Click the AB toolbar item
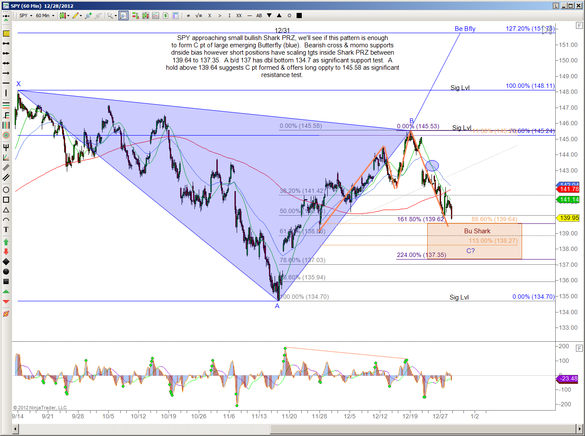The image size is (585, 436). 259,15
